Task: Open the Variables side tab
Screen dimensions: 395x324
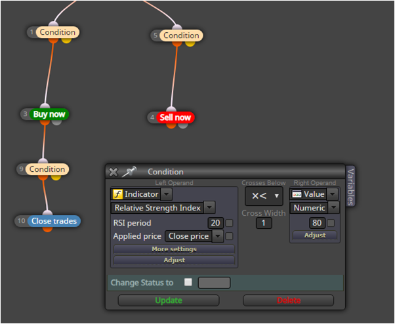Action: click(350, 186)
